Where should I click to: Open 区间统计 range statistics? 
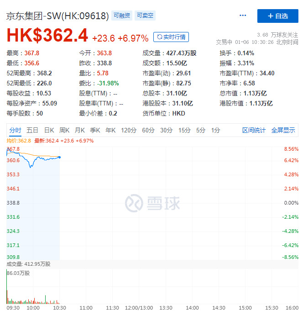254,130
